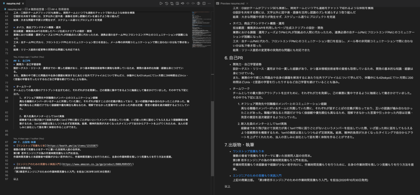Screen dimensions: 420x195
Task: Open エンジニアのための見積もり実践入門 link in preview
Action: (257, 175)
